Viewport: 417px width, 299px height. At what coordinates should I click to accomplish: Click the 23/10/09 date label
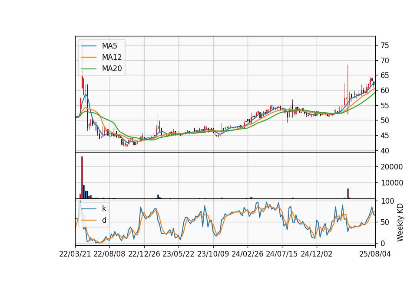pos(213,254)
